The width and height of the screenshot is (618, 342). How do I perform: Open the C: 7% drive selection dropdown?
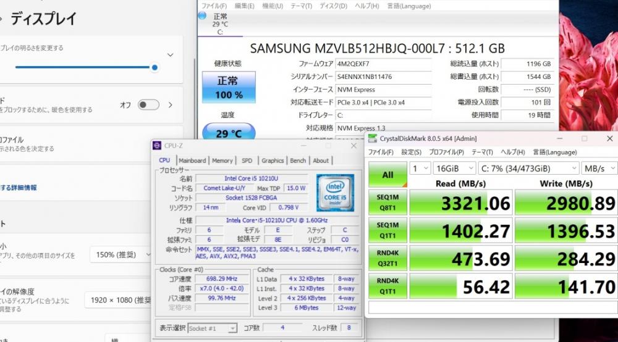point(528,169)
